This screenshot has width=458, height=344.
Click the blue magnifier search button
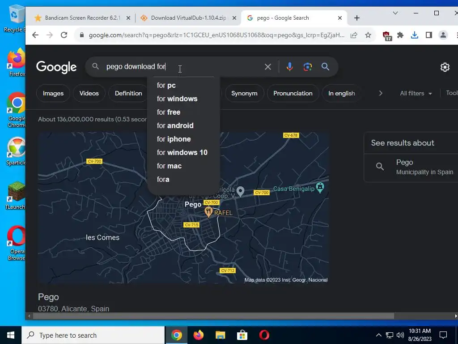[325, 67]
